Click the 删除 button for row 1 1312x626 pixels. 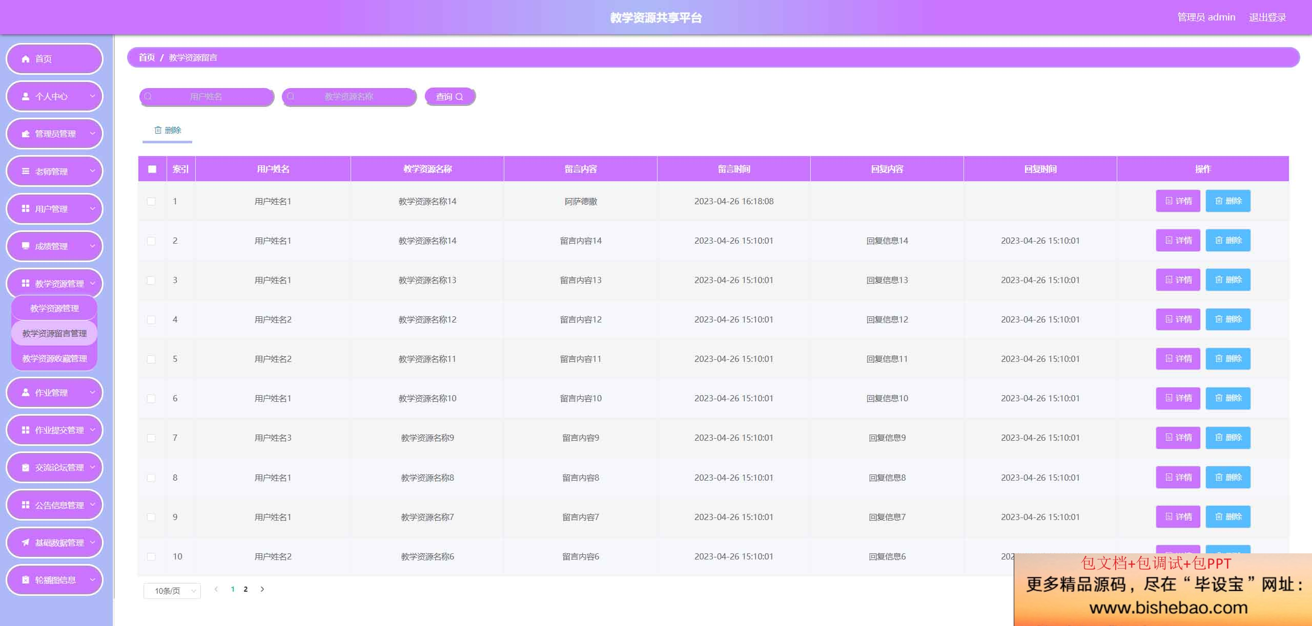point(1228,201)
